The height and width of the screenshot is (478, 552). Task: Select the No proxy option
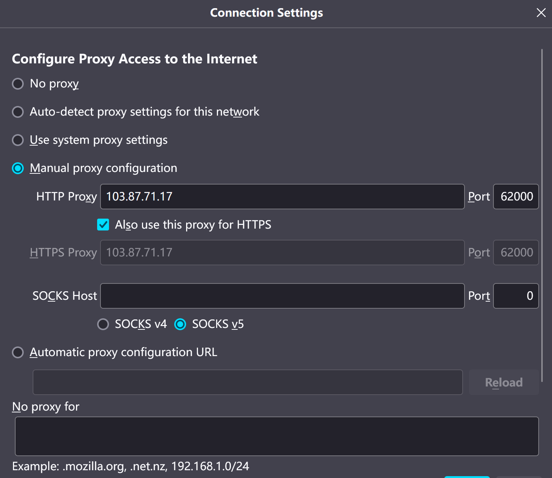coord(18,84)
